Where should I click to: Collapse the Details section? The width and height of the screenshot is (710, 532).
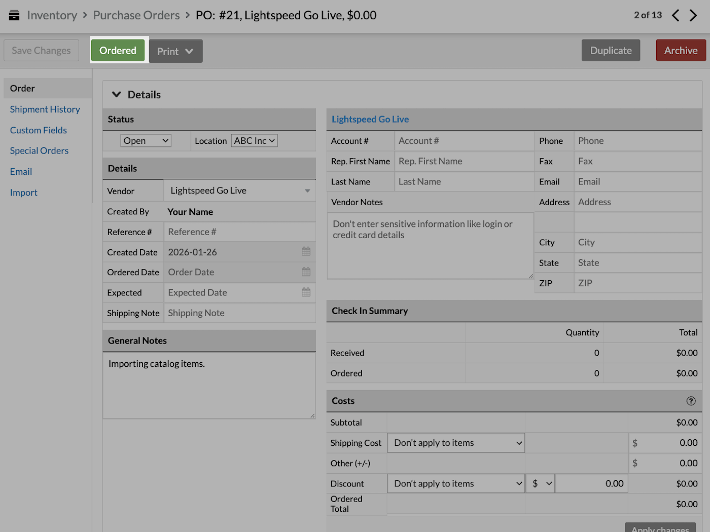click(117, 94)
